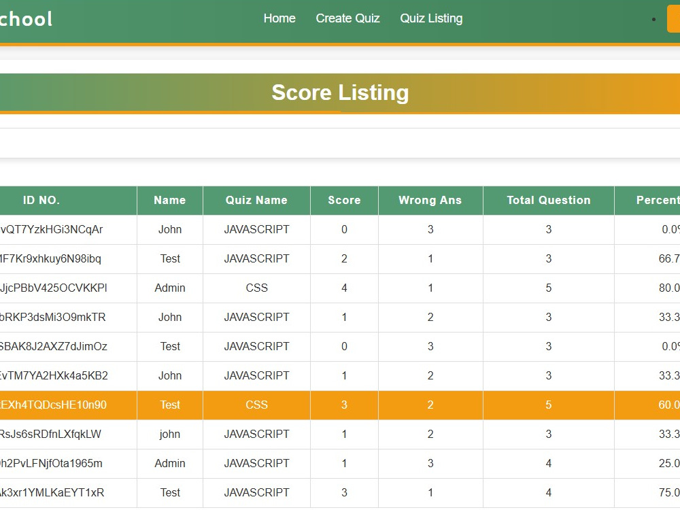Viewport: 680px width, 510px height.
Task: Click ID ending vTM7YA2HXk4a5KB2
Action: (x=54, y=375)
